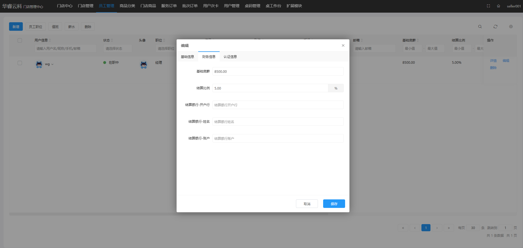Click the refresh table icon
Screen dimensions: 523x248
pyautogui.click(x=495, y=27)
